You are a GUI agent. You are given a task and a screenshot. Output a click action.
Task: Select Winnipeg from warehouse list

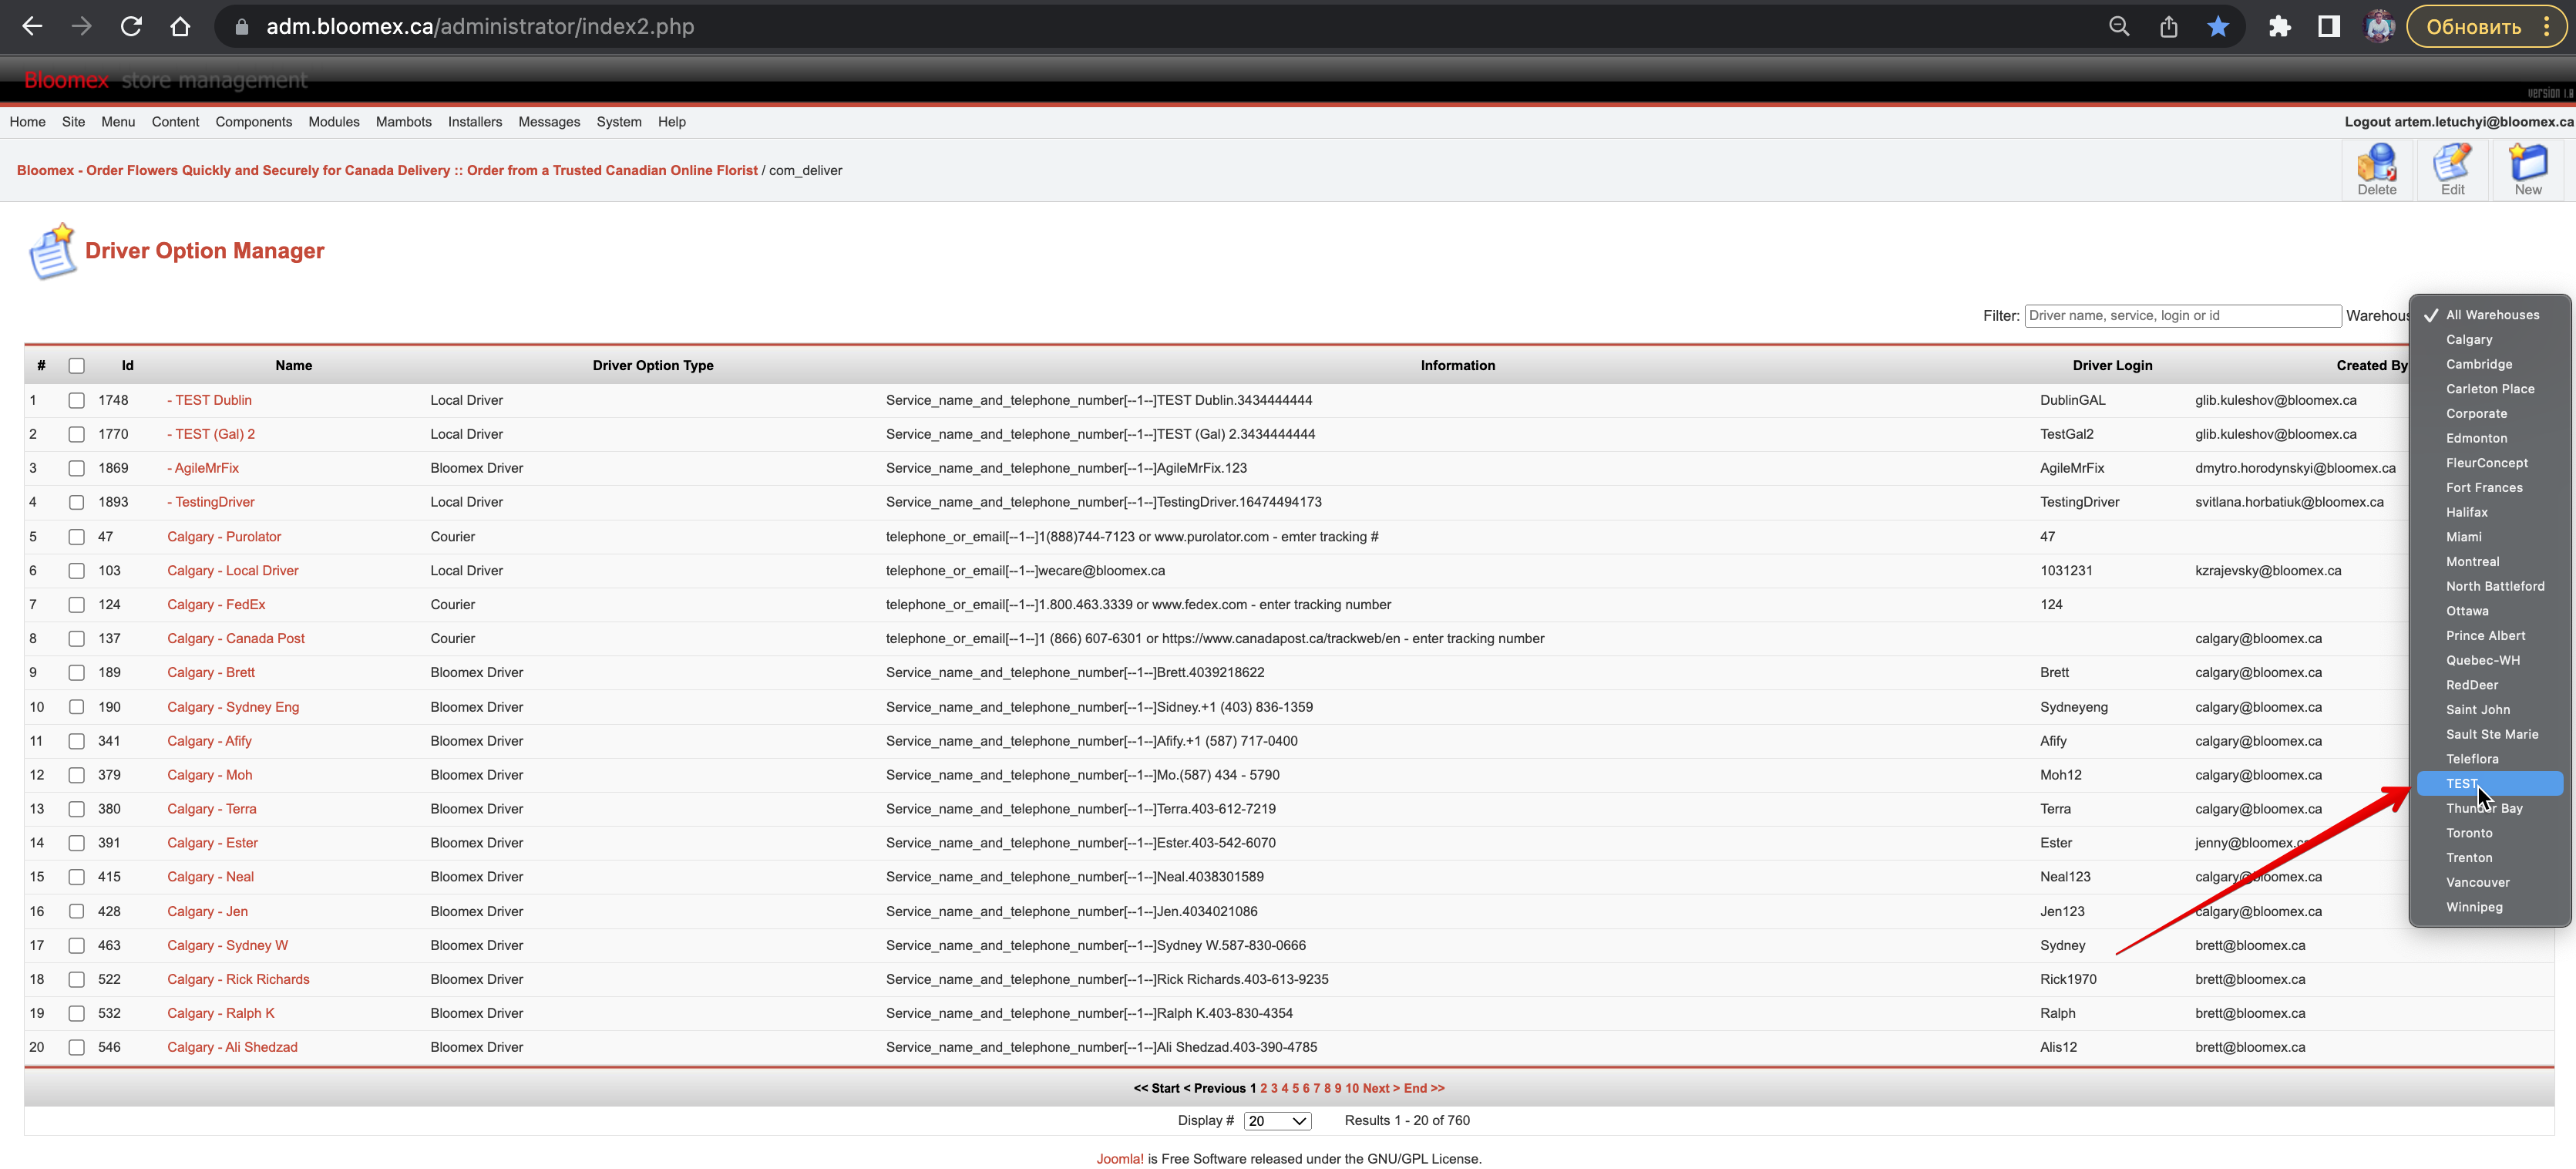(x=2489, y=907)
